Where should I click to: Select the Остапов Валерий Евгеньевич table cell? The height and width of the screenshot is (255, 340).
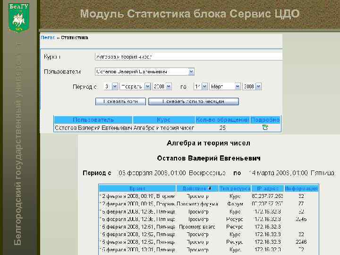point(93,128)
